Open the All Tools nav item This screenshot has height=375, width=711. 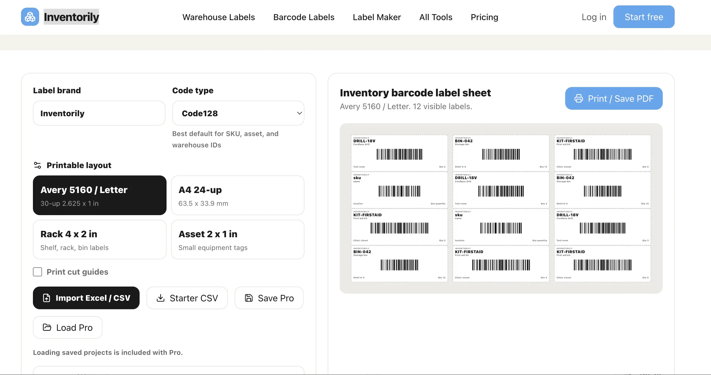436,17
